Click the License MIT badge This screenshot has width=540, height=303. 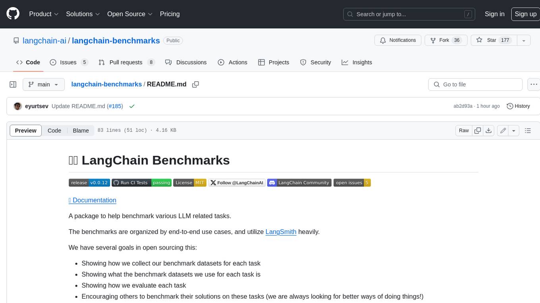pos(190,183)
